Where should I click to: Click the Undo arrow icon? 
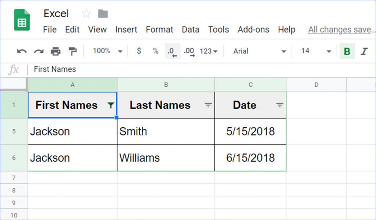click(x=22, y=51)
